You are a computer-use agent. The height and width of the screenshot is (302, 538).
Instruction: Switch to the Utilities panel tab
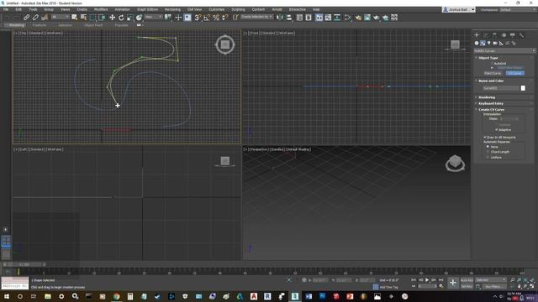pos(521,35)
